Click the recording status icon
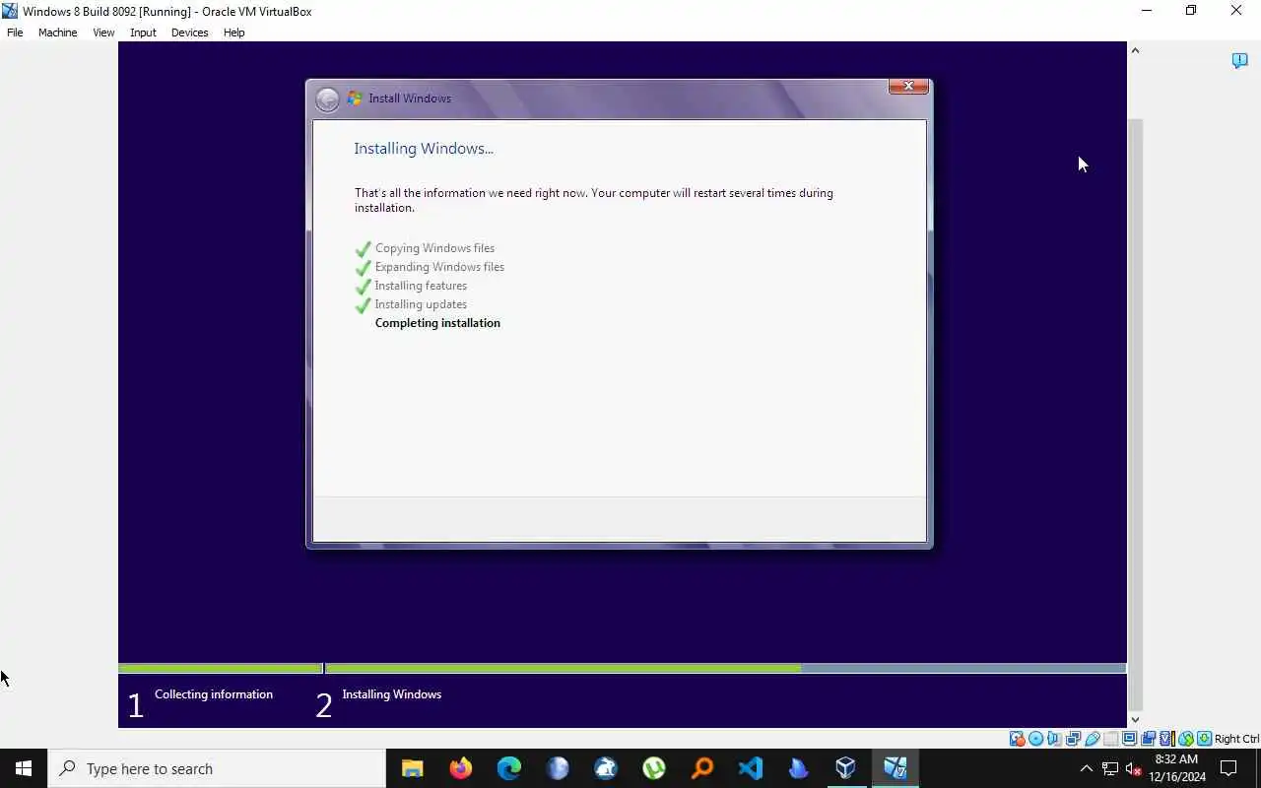The height and width of the screenshot is (788, 1261). click(x=1148, y=739)
